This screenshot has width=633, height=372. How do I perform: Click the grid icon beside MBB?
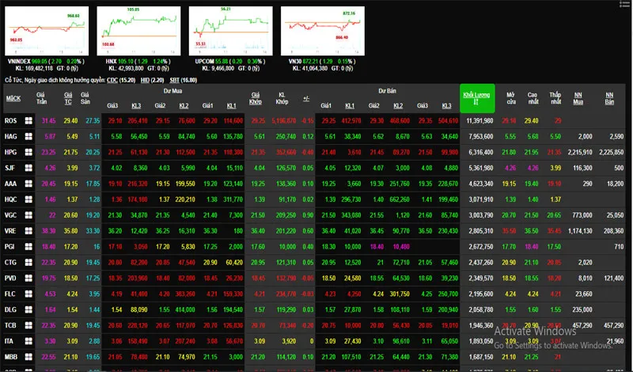28,357
